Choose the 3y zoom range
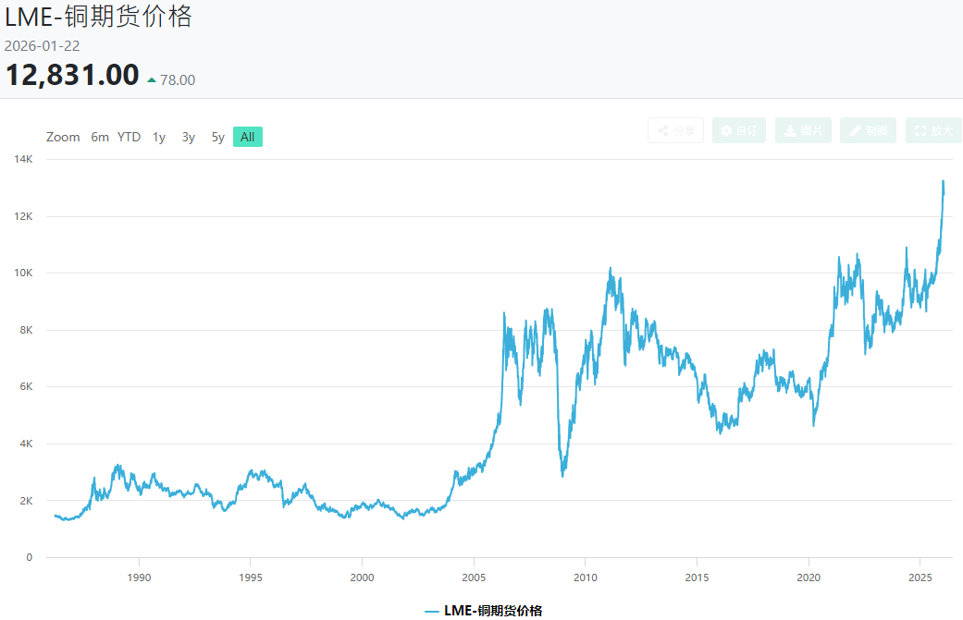The width and height of the screenshot is (963, 620). pyautogui.click(x=189, y=137)
